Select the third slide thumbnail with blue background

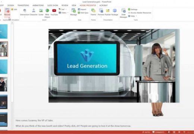click(x=4, y=67)
